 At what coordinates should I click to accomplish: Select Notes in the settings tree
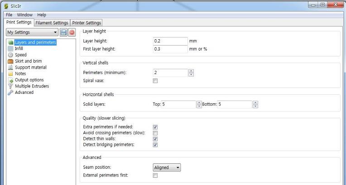point(20,74)
